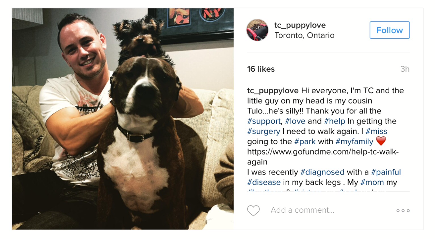Open tc_puppylove profile picture avatar
The width and height of the screenshot is (435, 239).
pyautogui.click(x=258, y=30)
